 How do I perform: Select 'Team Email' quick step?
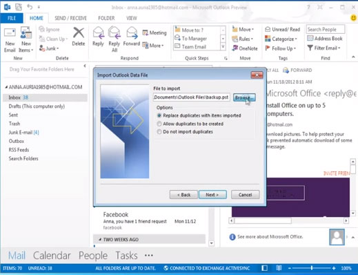pos(197,47)
